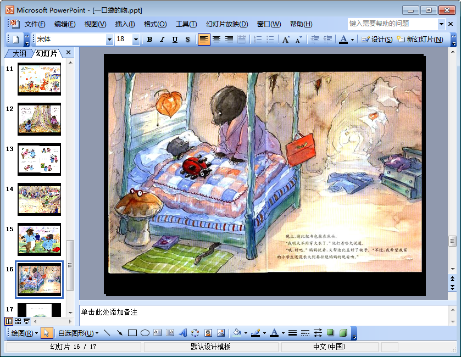Open 3-D style options
The image size is (461, 357).
(343, 333)
